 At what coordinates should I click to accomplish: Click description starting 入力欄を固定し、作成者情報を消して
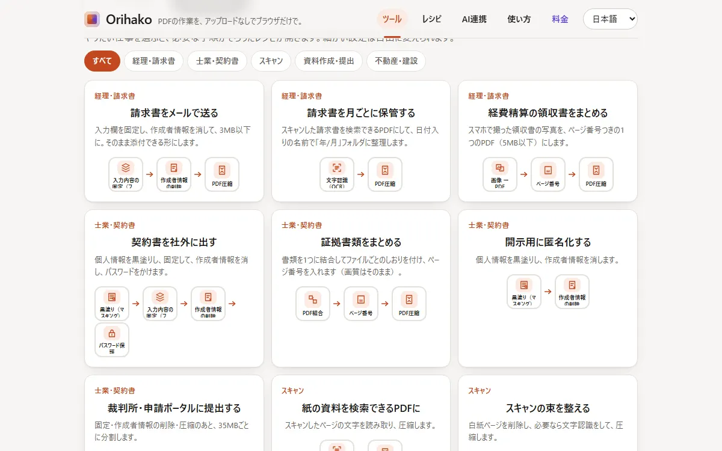coord(174,137)
